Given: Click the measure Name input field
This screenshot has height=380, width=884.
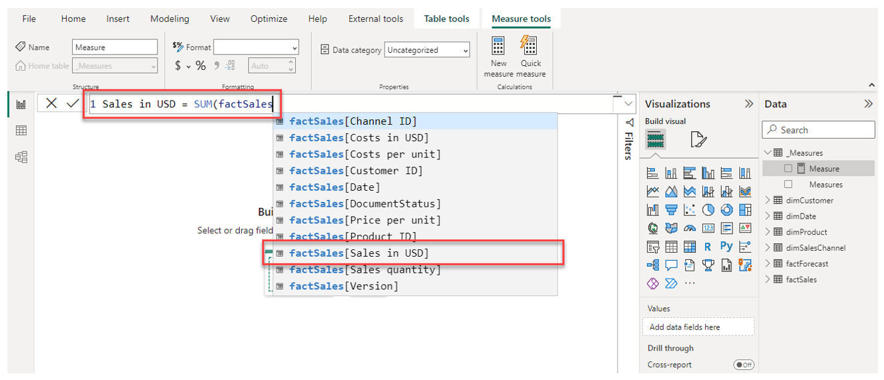Looking at the screenshot, I should (115, 47).
